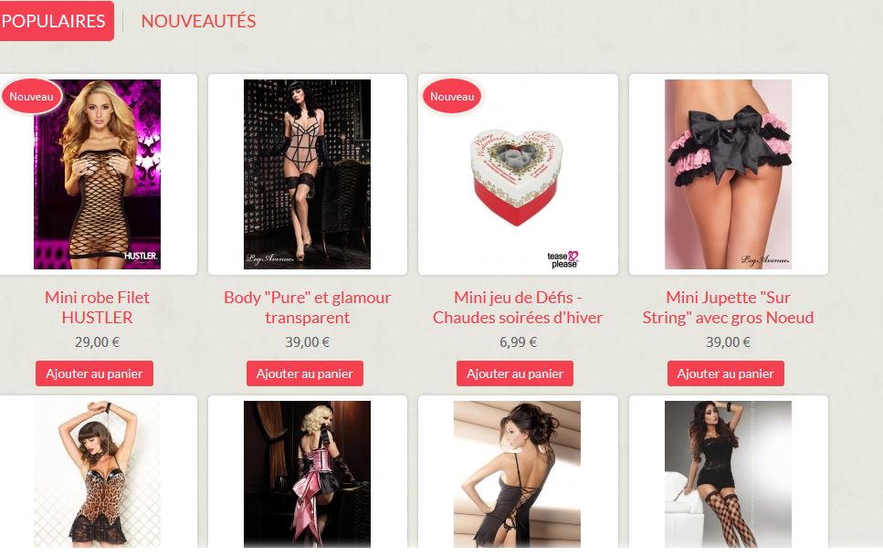
Task: Click the pink satin corset thumbnail
Action: tap(308, 474)
